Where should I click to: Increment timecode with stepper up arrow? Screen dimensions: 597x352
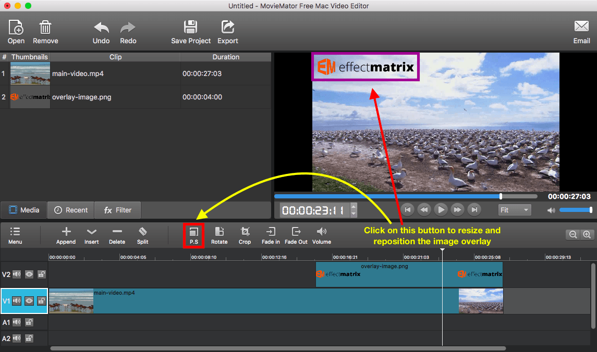[354, 207]
